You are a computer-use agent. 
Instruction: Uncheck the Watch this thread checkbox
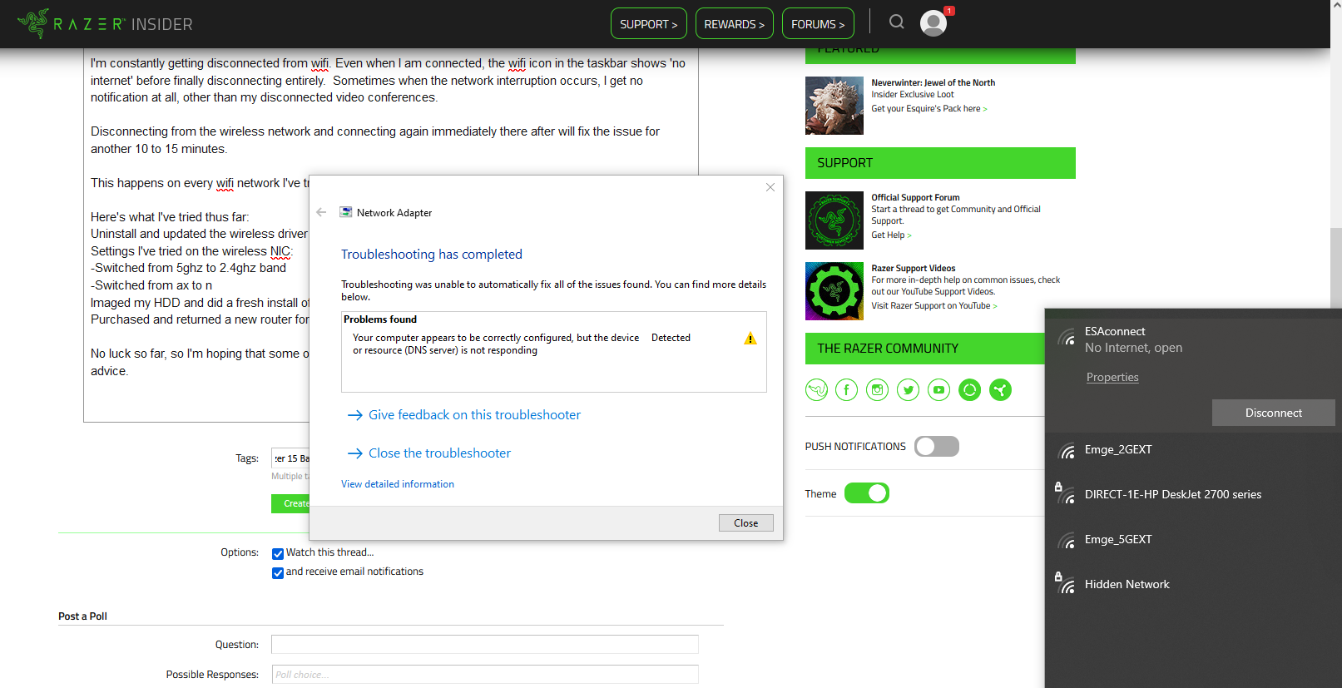pyautogui.click(x=278, y=553)
